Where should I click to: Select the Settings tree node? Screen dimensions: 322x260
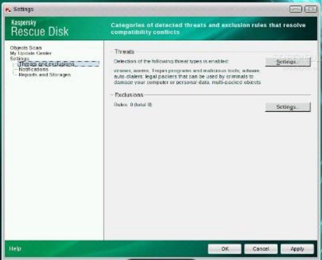(20, 59)
